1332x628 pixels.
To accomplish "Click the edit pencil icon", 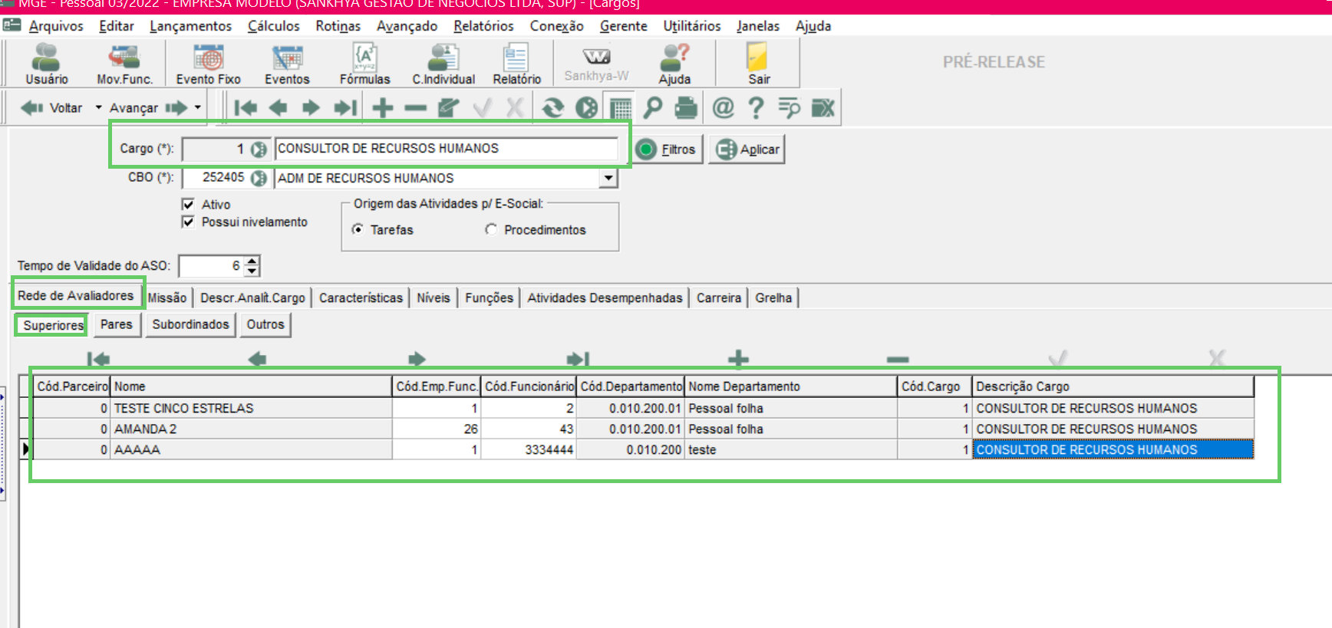I will point(449,108).
